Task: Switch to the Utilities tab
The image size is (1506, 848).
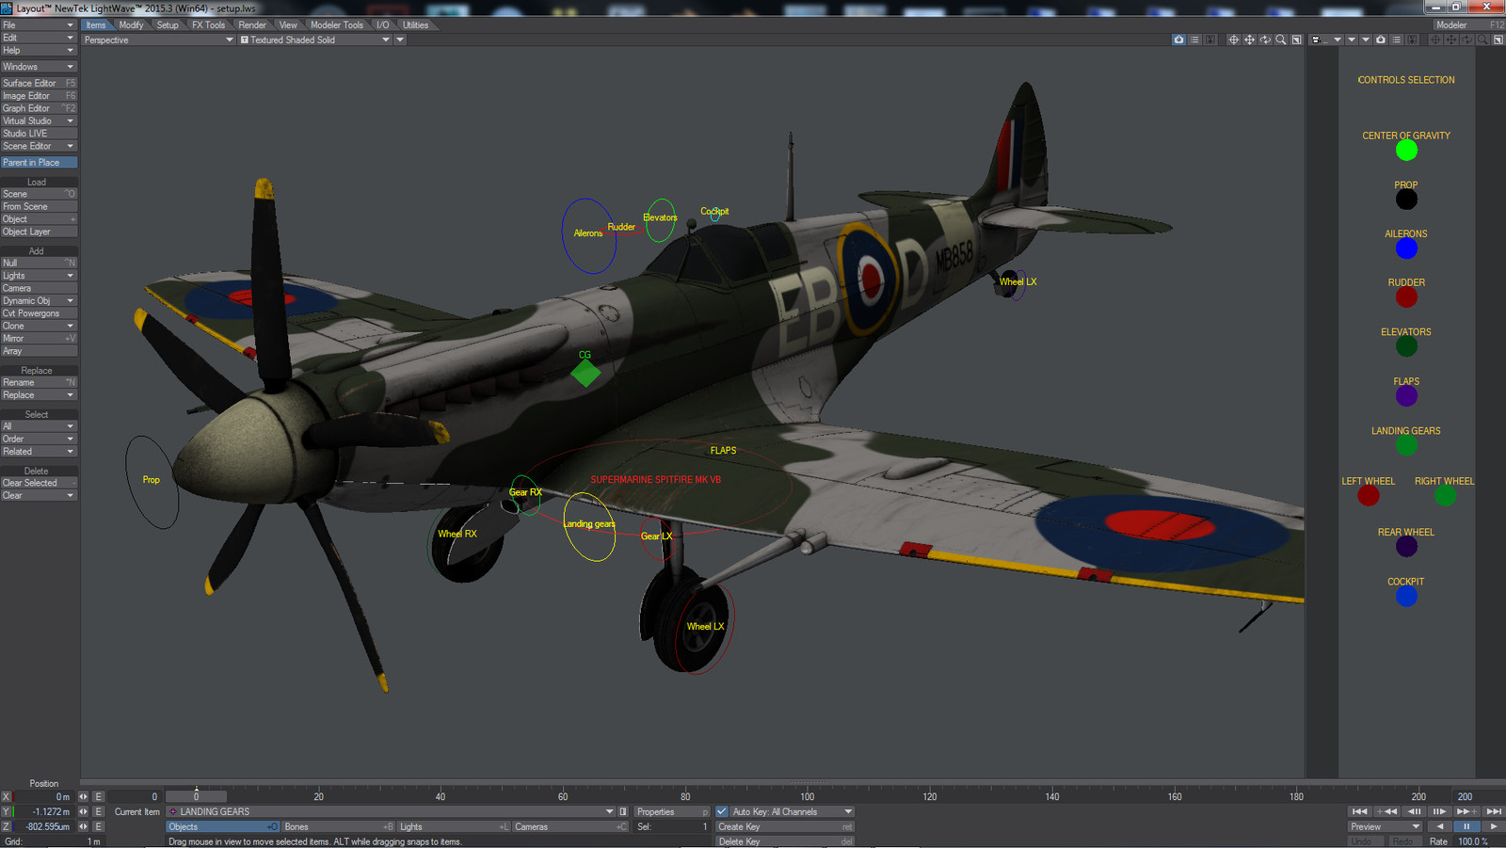Action: (415, 25)
